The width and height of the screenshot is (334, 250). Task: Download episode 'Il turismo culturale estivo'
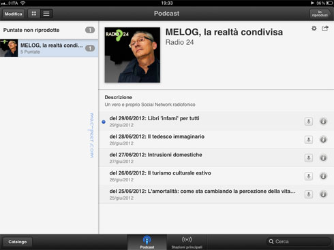click(x=309, y=176)
